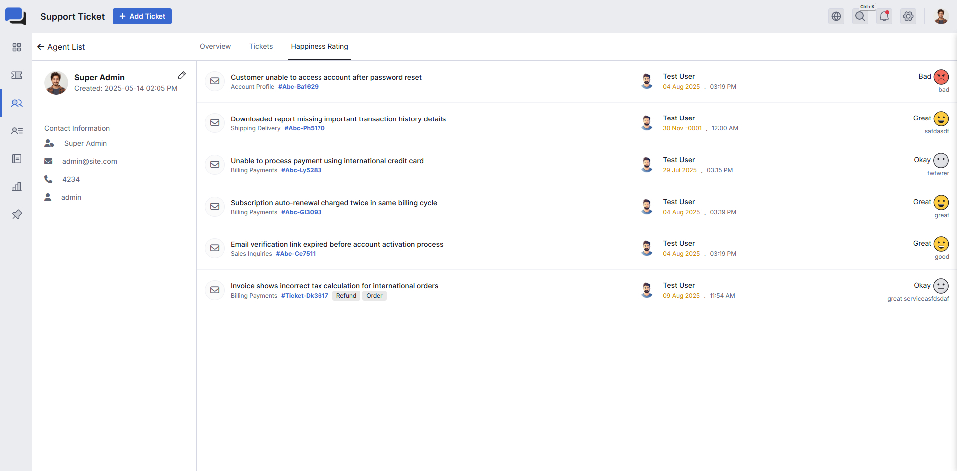Click the edit pencil beside Super Admin
This screenshot has width=957, height=471.
coord(182,75)
